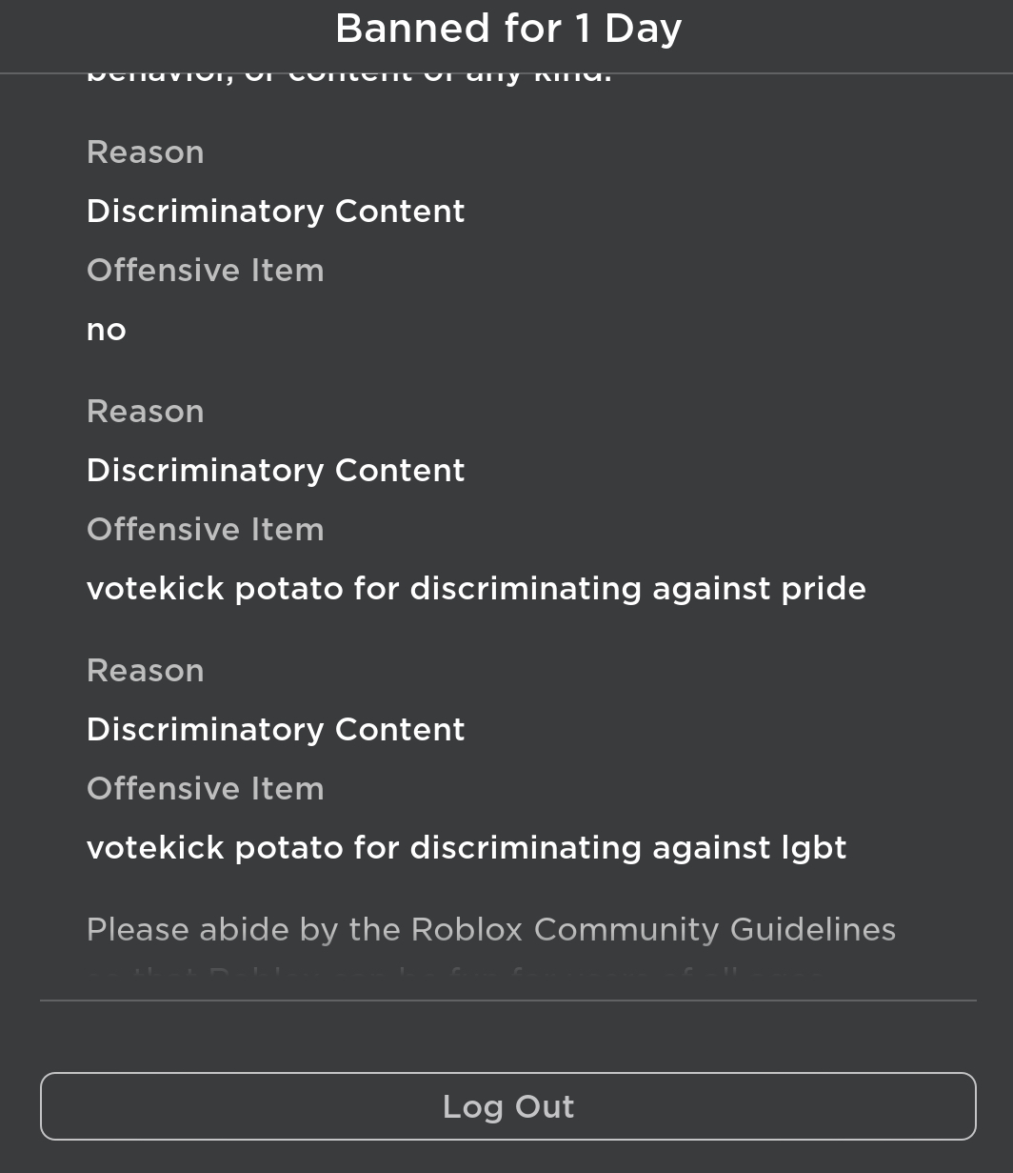Tap the third 'Offensive Item' label
Screen dimensions: 1013x1173
tap(205, 789)
